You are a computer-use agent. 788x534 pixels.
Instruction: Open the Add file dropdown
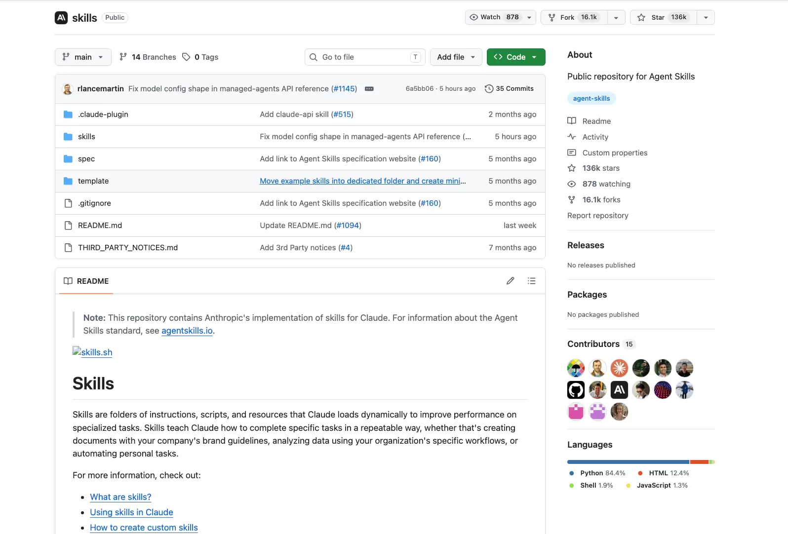pyautogui.click(x=456, y=57)
